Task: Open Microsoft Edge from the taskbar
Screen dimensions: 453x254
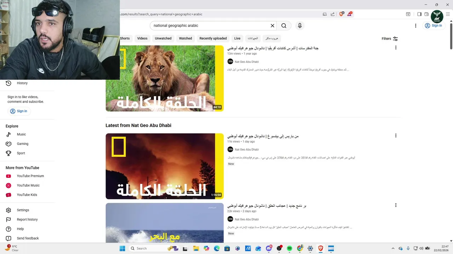Action: coord(217,248)
